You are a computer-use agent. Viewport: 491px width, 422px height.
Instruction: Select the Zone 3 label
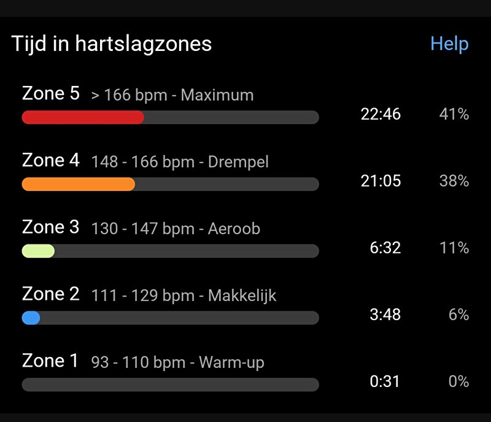tap(51, 227)
